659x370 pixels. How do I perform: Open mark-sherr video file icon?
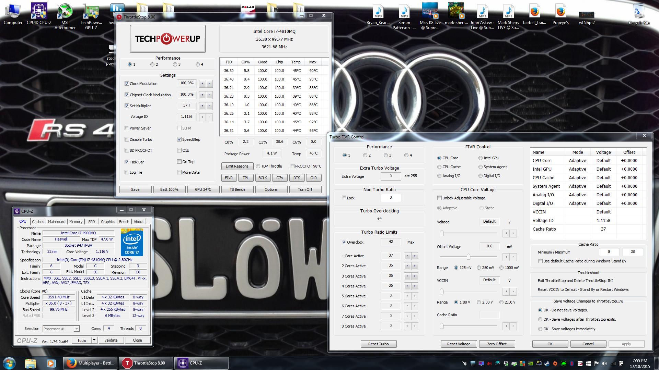click(456, 14)
